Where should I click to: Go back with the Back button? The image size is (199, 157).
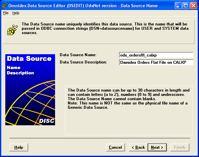point(138,147)
